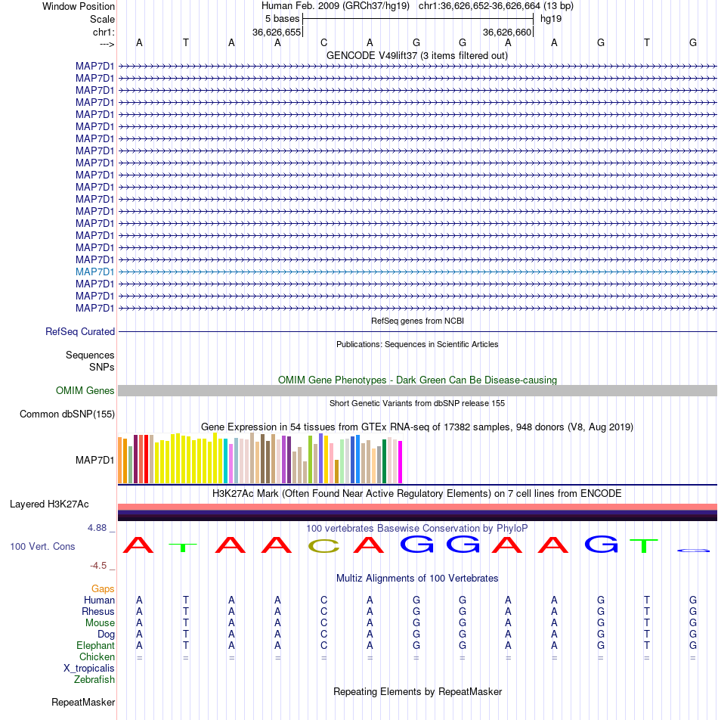Screen dimensions: 718x720
Task: Click the Elephant species label
Action: tap(95, 645)
